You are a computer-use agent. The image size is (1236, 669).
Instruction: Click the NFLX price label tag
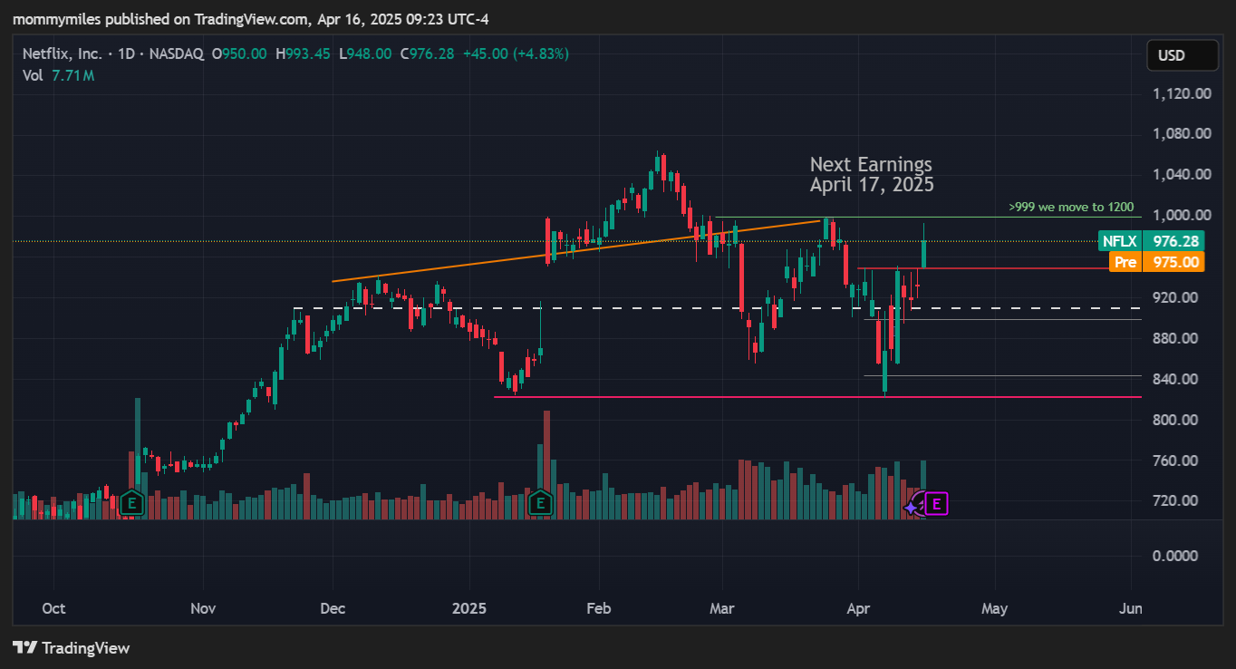pyautogui.click(x=1118, y=241)
